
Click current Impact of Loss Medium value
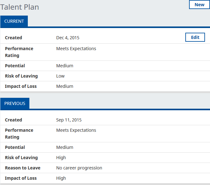65,86
